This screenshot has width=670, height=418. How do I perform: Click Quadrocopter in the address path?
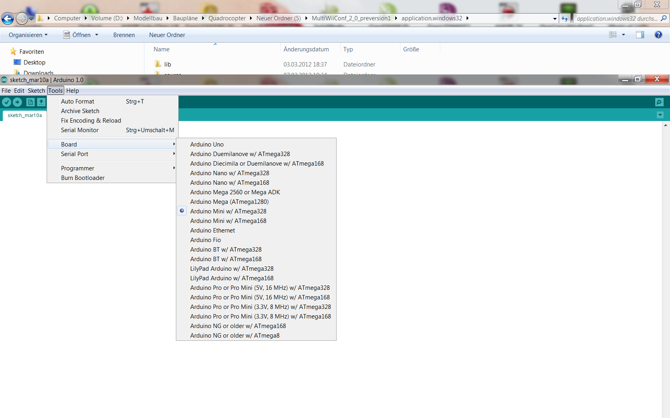(227, 18)
